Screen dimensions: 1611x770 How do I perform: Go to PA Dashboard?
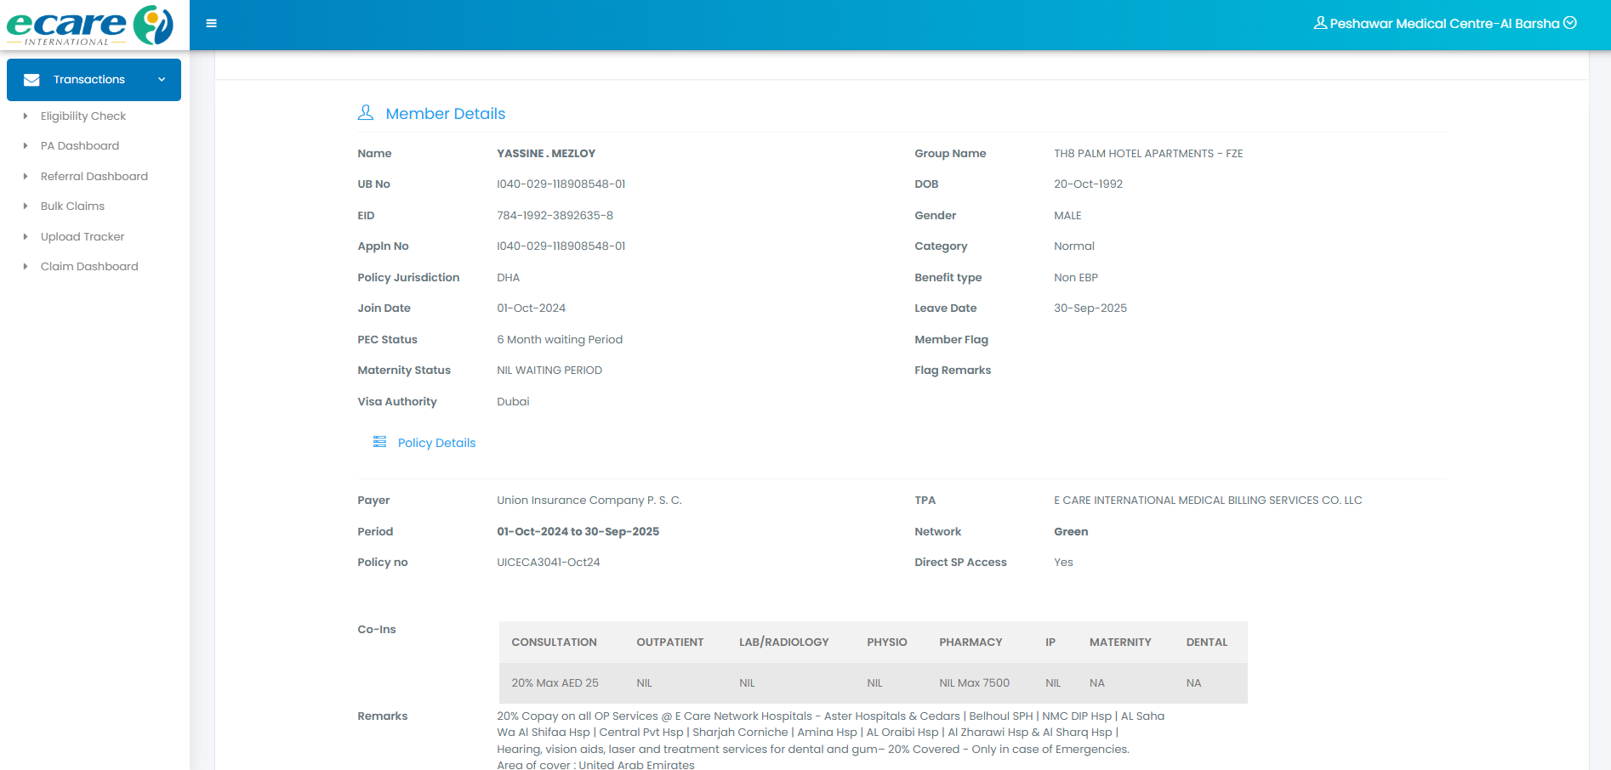click(x=80, y=146)
